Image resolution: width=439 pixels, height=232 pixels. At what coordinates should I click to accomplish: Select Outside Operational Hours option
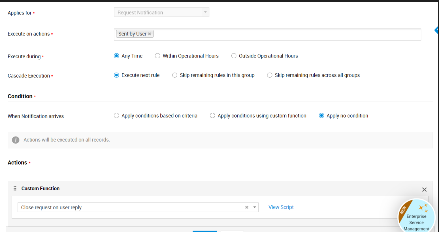(234, 56)
